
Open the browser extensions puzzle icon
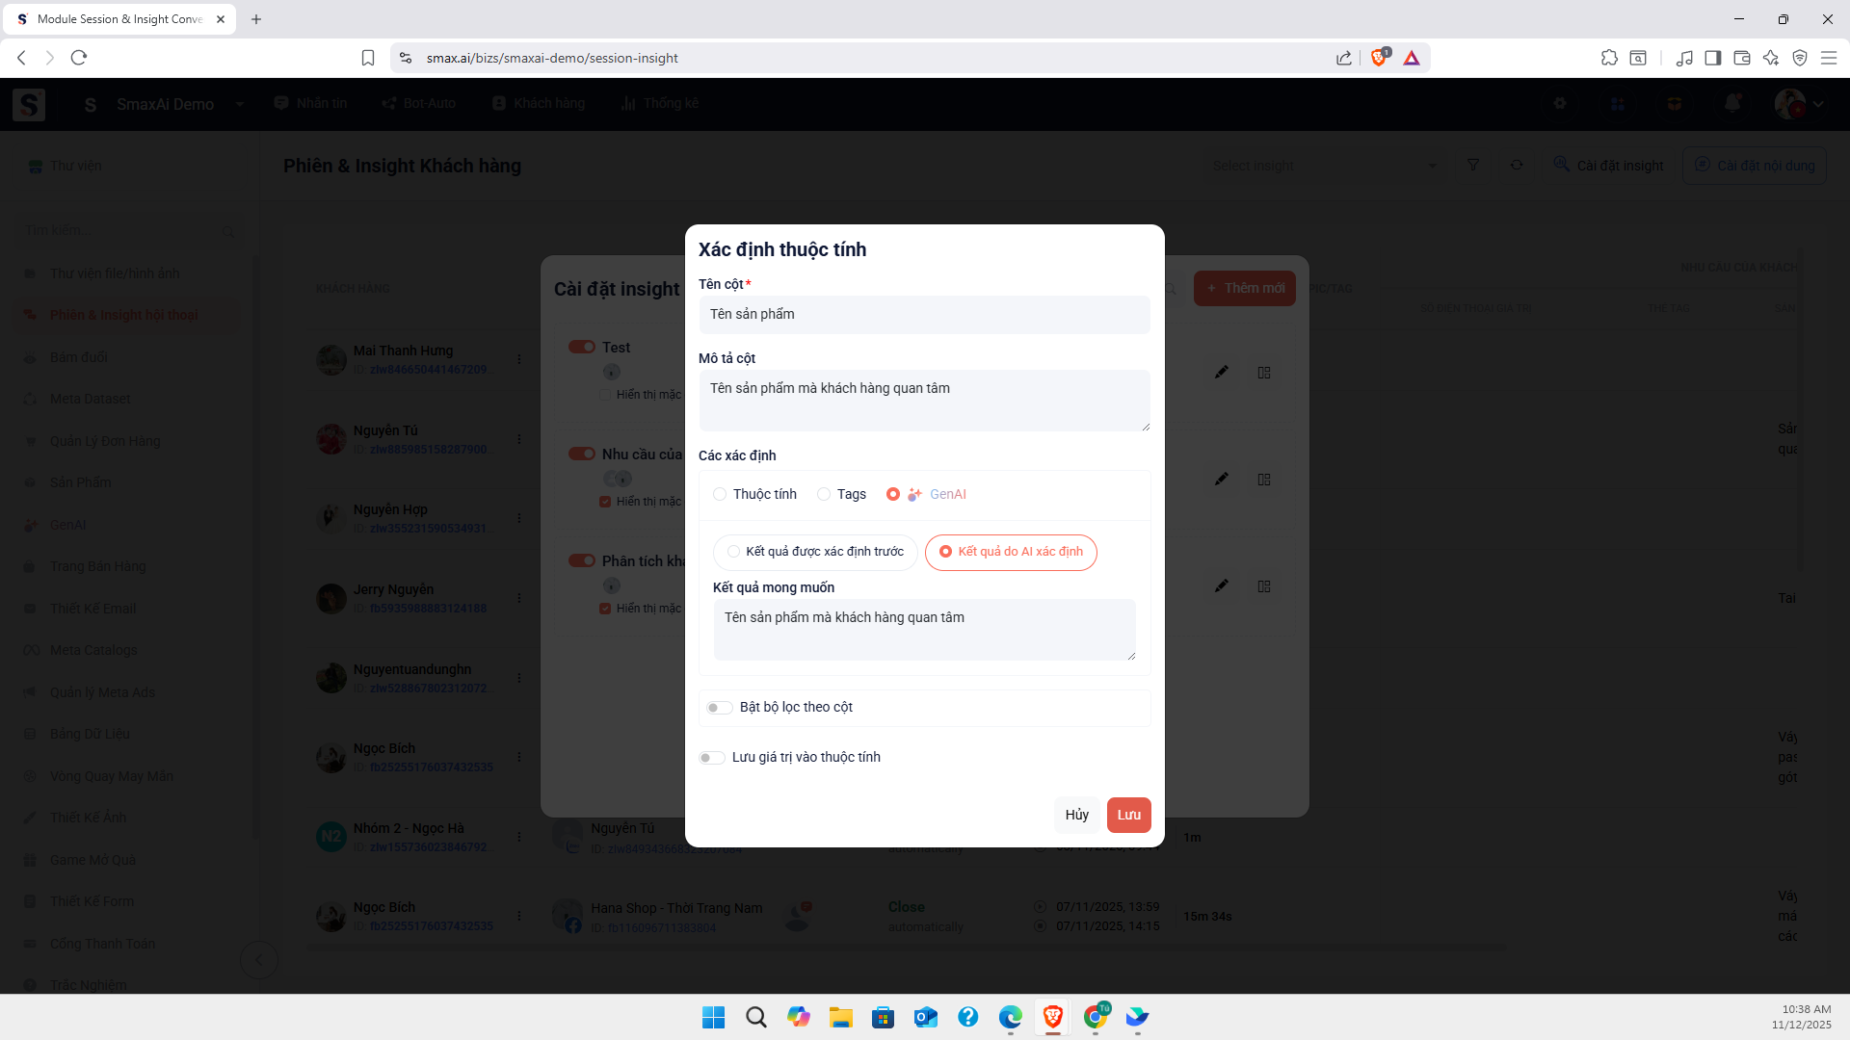[x=1609, y=58]
